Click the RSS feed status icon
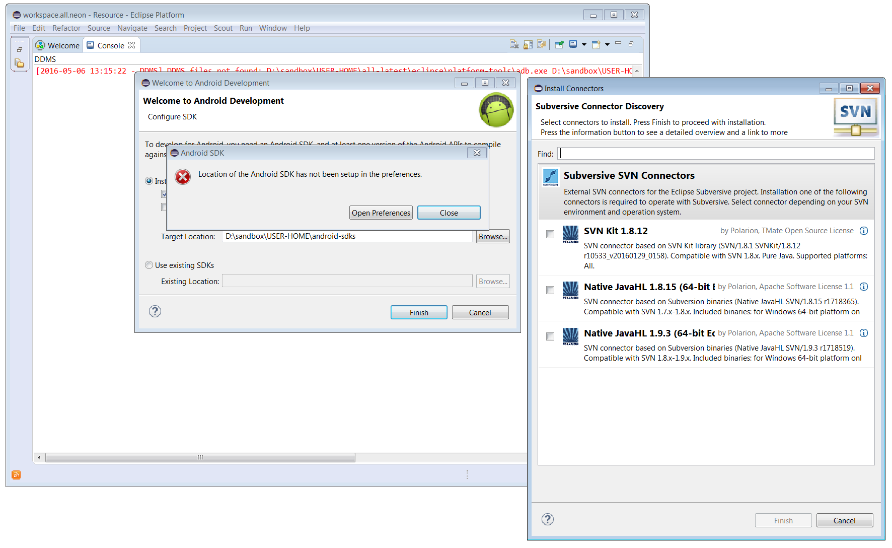 tap(16, 474)
